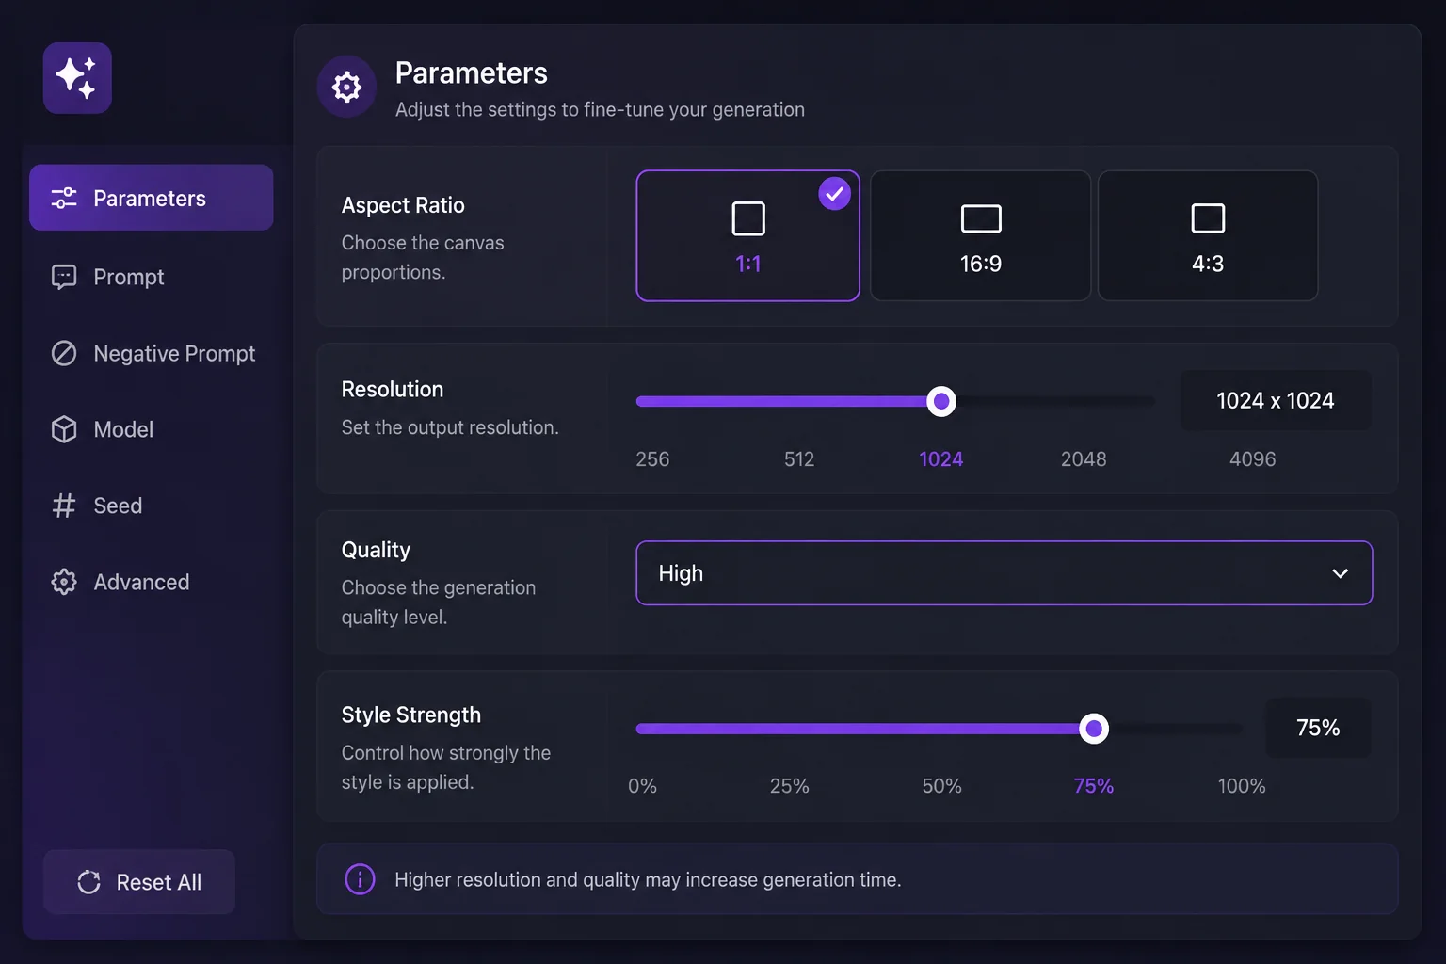Click the Reset All circular arrow icon
Viewport: 1446px width, 964px height.
(x=89, y=882)
